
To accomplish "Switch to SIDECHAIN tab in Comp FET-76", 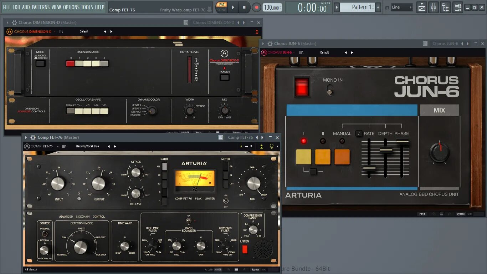I will (x=83, y=217).
